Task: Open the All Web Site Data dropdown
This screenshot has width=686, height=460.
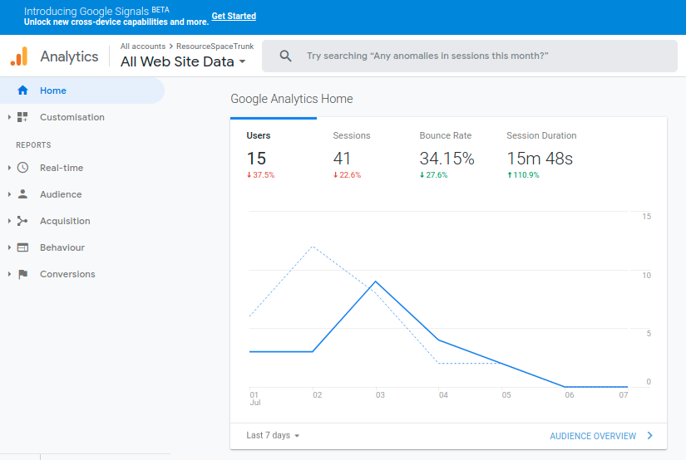Action: click(x=183, y=61)
